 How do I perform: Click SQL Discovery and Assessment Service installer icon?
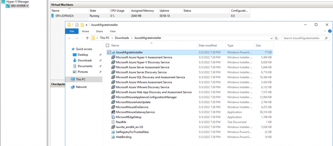pos(113,77)
